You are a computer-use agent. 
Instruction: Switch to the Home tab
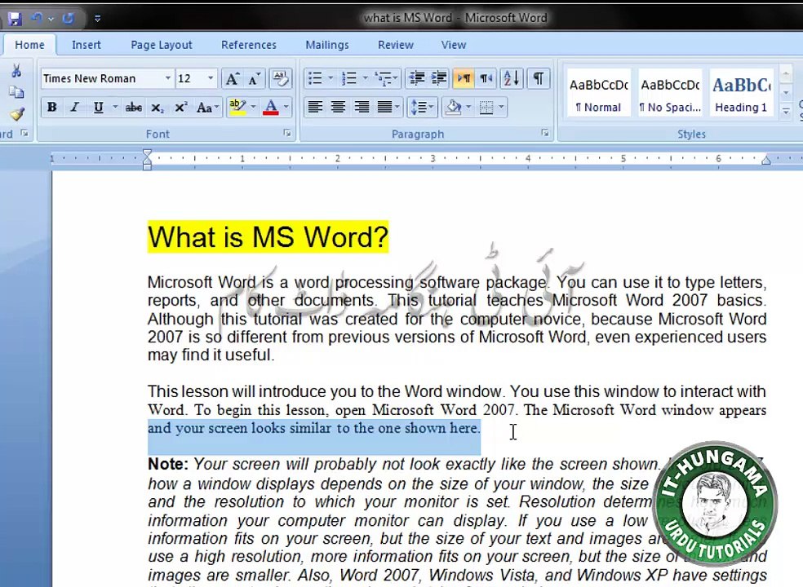click(x=29, y=45)
